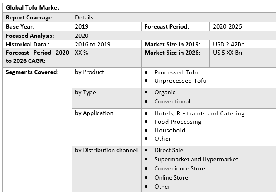278x194 pixels.
Task: Select Historical Data 2016 to 2019
Action: click(93, 44)
